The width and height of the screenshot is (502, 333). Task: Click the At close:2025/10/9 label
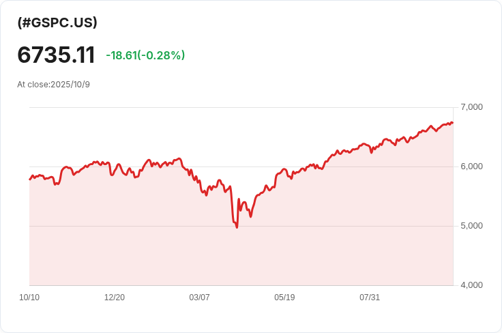click(x=53, y=85)
